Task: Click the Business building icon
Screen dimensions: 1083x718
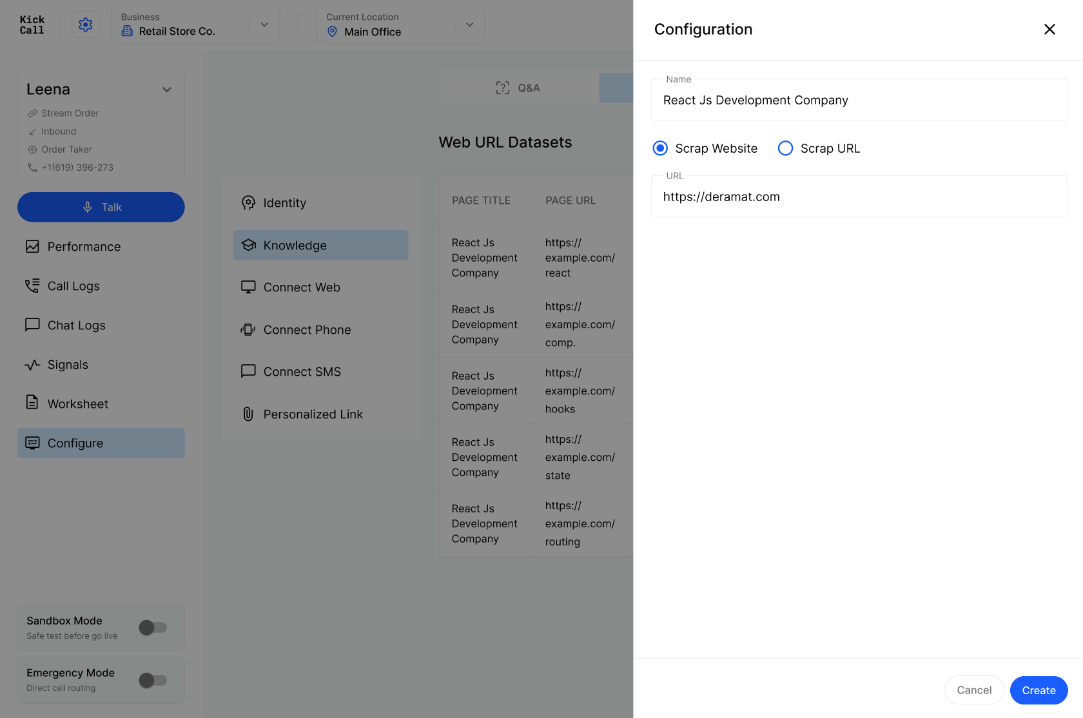Action: point(127,31)
